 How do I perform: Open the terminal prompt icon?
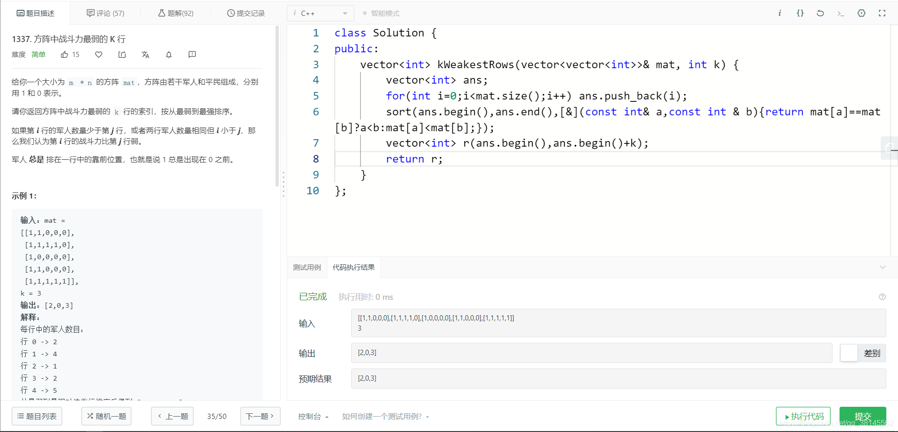[840, 14]
